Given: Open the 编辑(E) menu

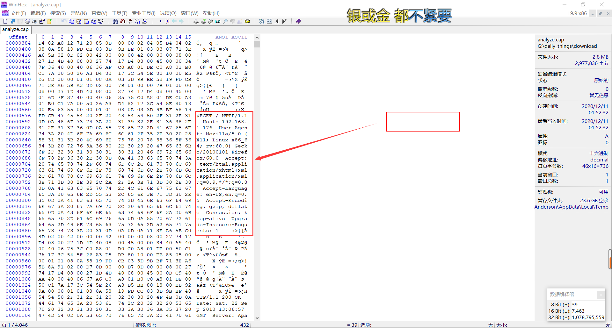Looking at the screenshot, I should coord(38,13).
